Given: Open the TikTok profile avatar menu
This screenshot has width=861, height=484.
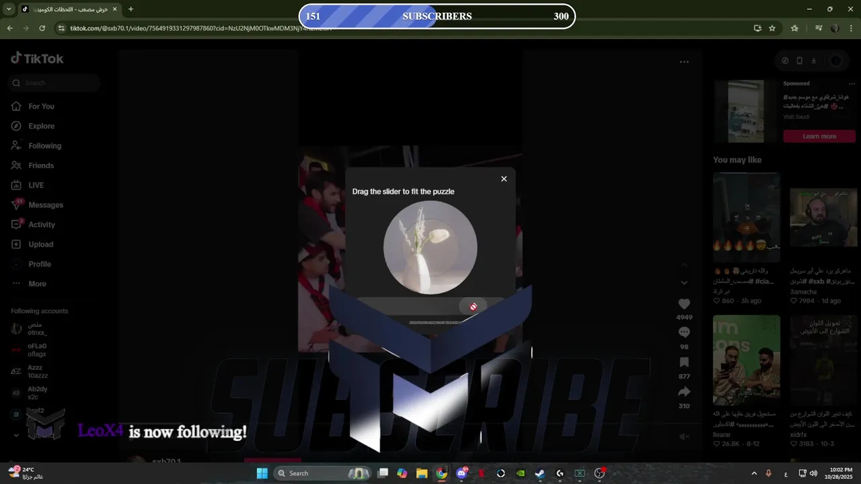Looking at the screenshot, I should click(836, 61).
